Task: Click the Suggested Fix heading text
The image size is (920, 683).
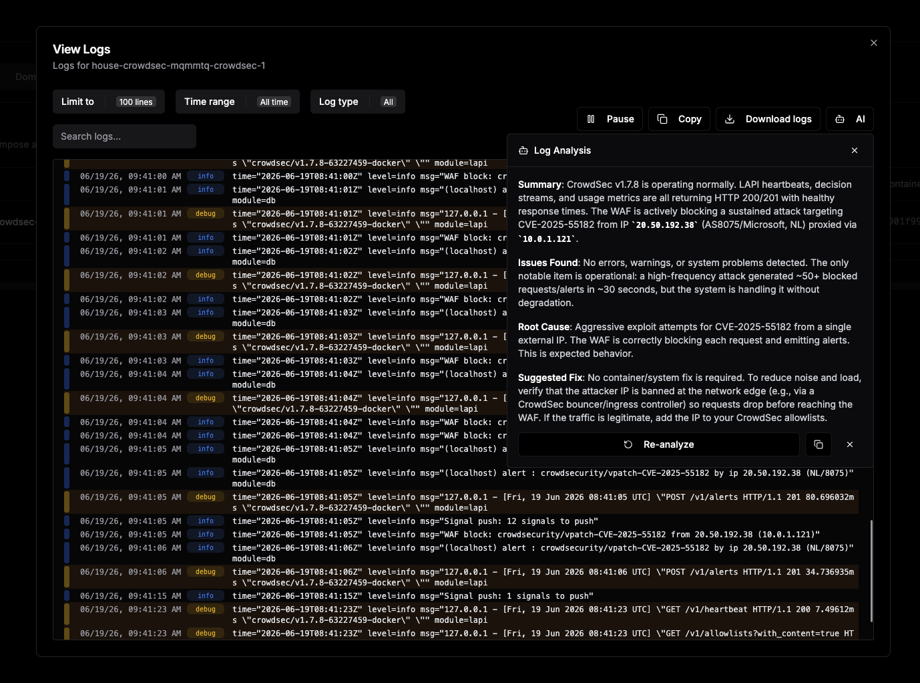Action: (551, 378)
